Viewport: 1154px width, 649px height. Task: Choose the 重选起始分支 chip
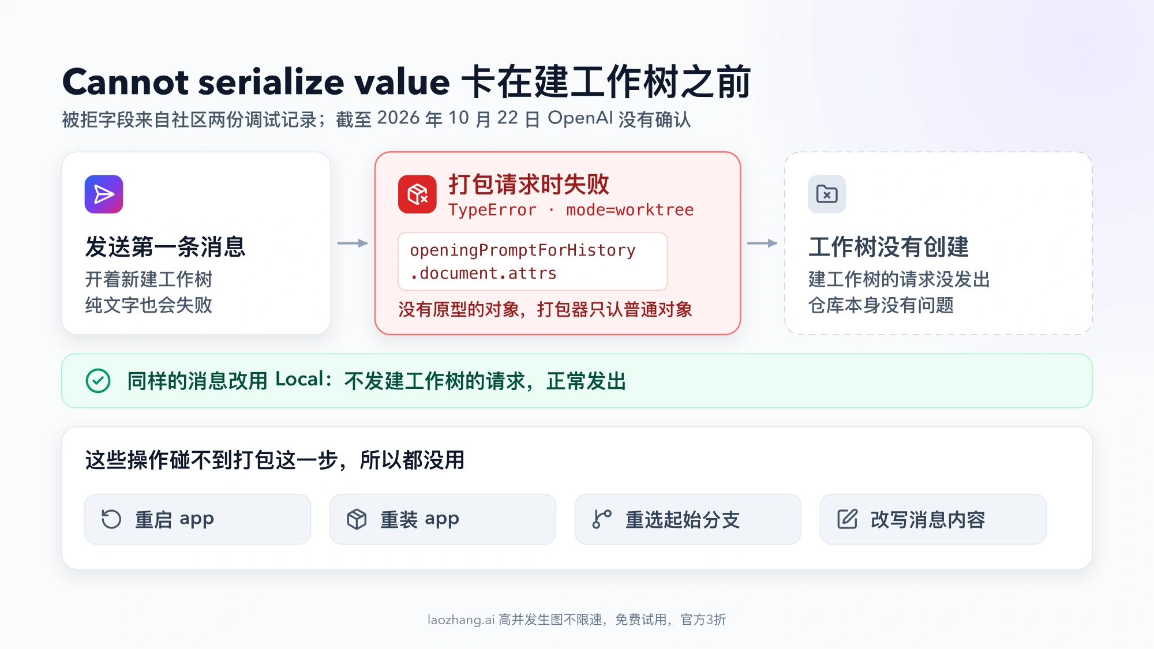(688, 519)
